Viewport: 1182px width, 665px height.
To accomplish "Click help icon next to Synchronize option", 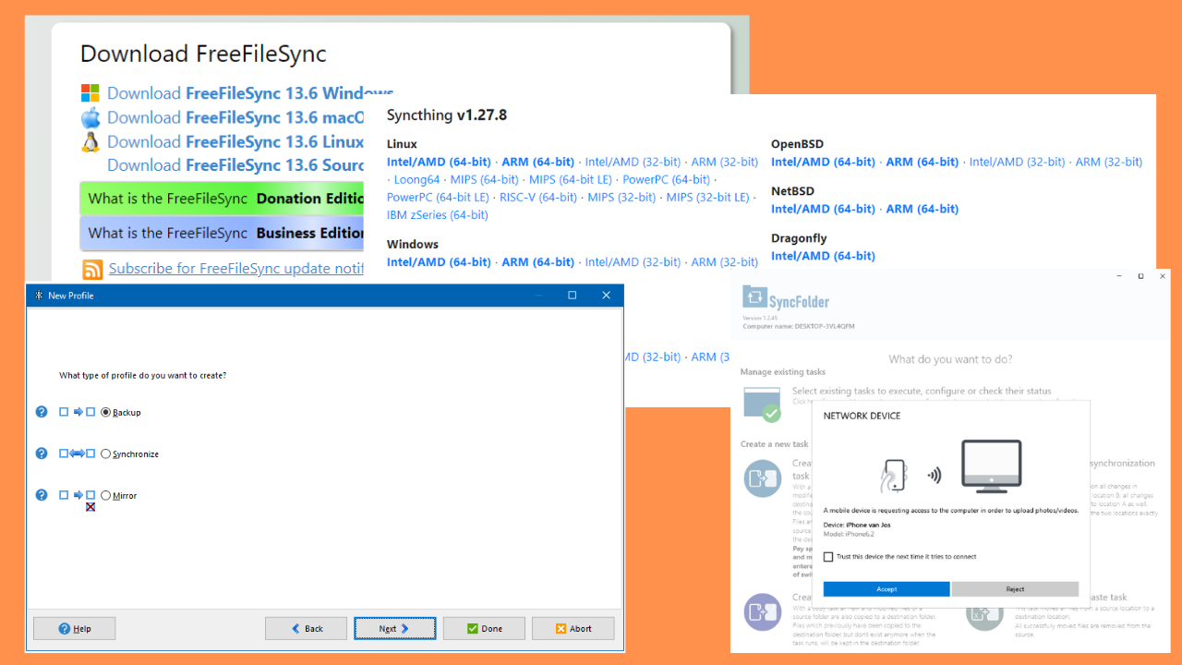I will click(42, 453).
